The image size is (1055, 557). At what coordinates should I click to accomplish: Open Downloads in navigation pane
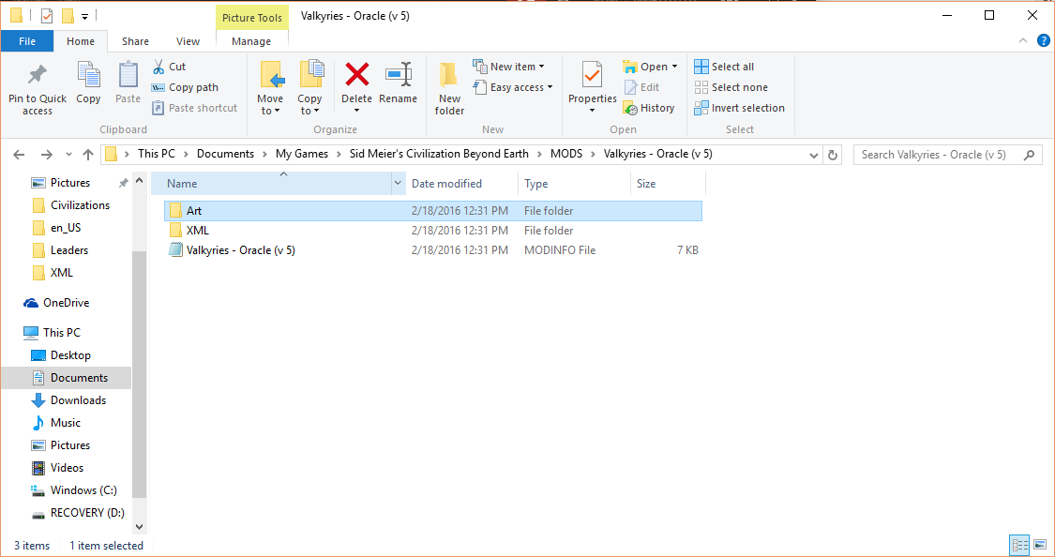(78, 400)
